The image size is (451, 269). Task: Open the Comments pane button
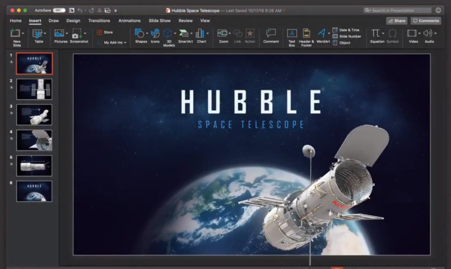tap(426, 21)
